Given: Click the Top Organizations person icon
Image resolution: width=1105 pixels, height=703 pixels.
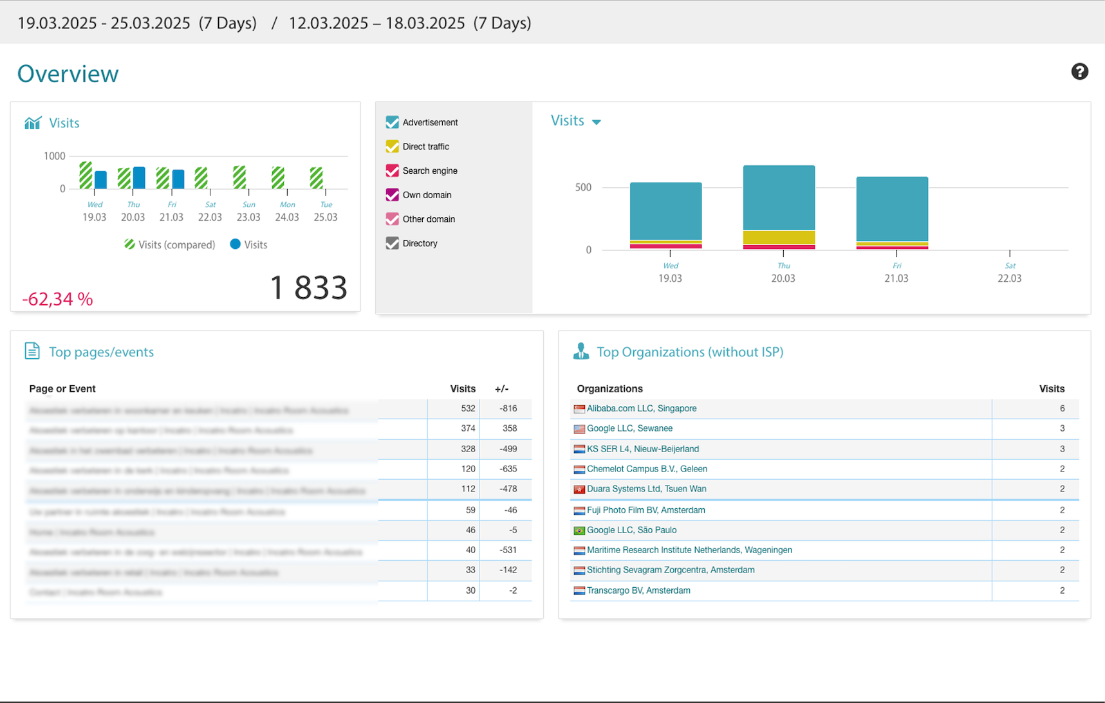Looking at the screenshot, I should (x=581, y=351).
